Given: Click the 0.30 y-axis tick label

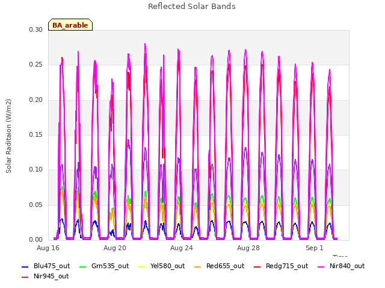Looking at the screenshot, I should tap(35, 29).
